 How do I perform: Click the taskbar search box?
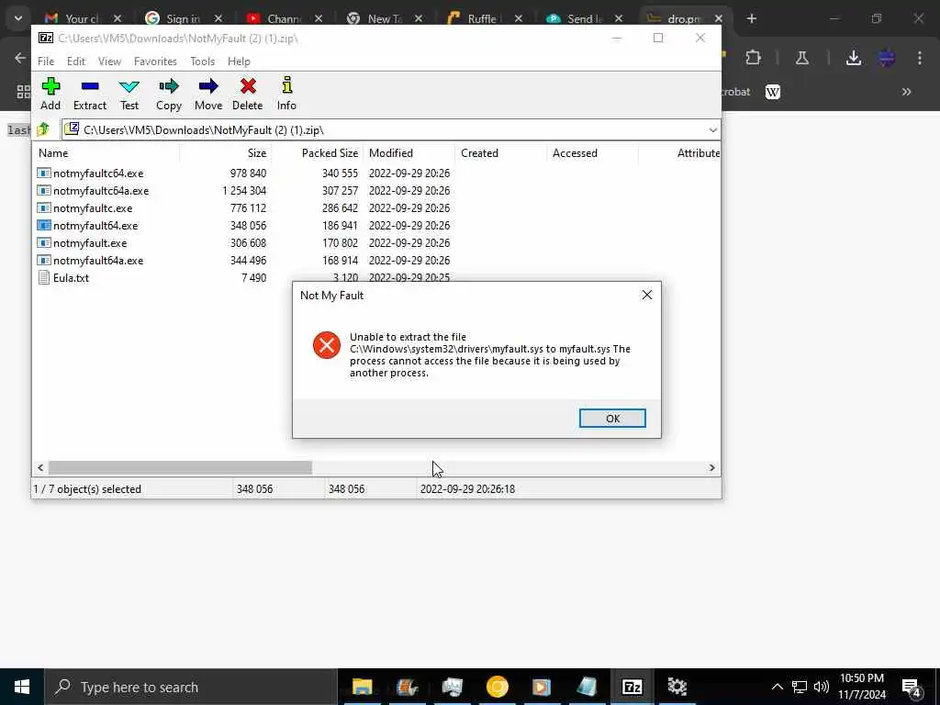pyautogui.click(x=191, y=687)
